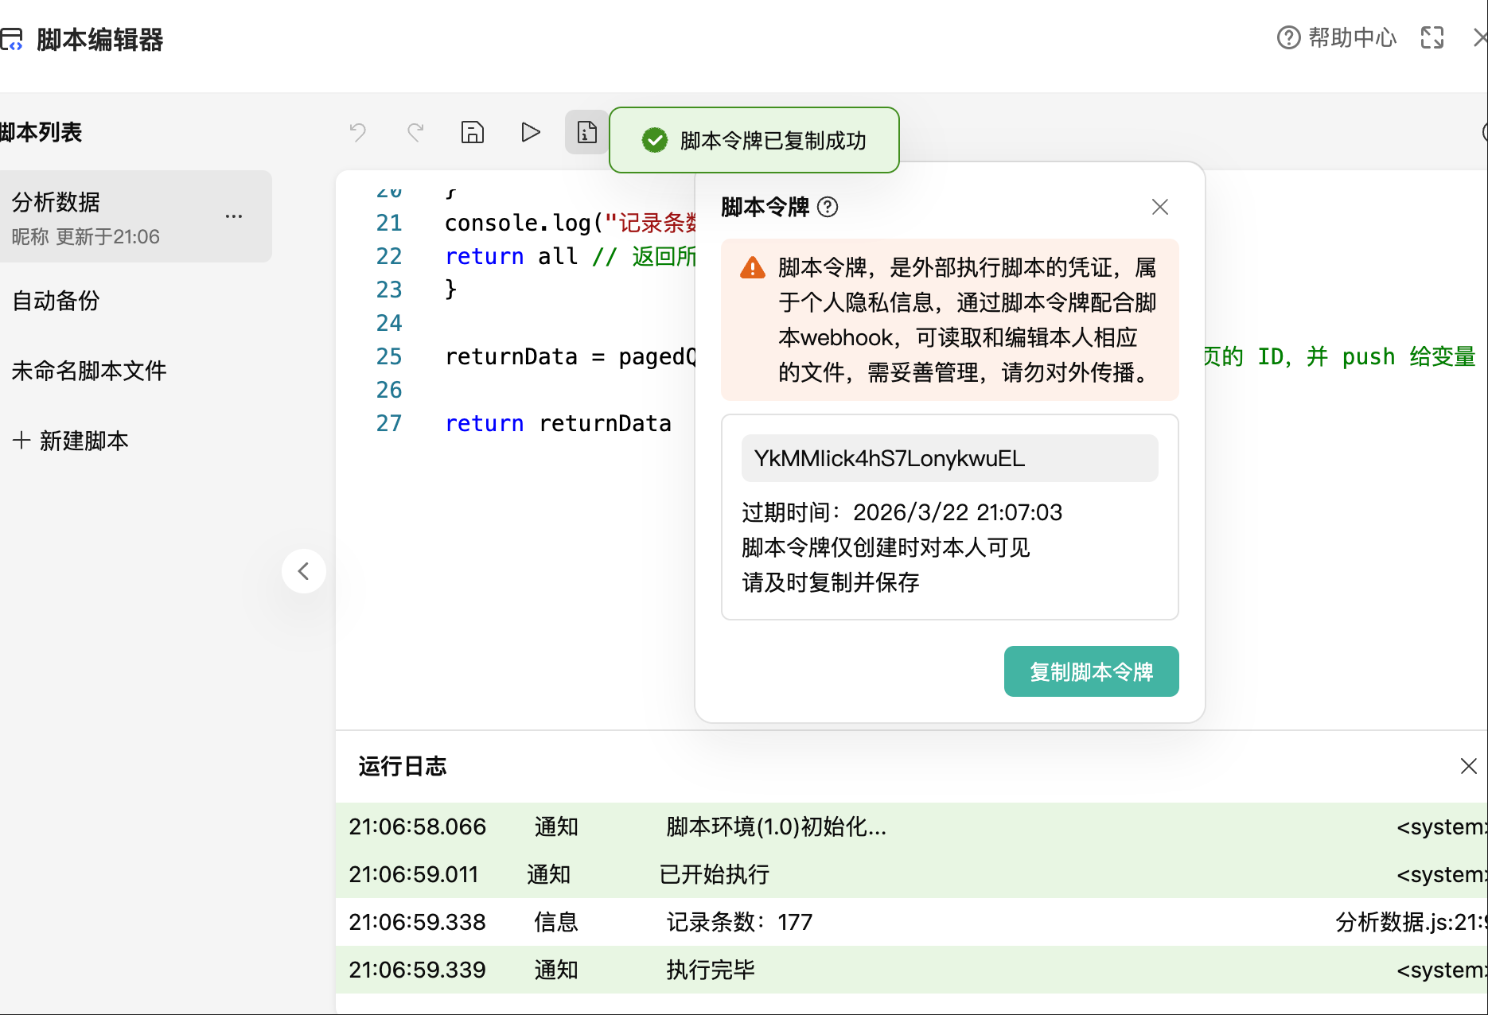Click the orange warning triangle icon

(752, 268)
